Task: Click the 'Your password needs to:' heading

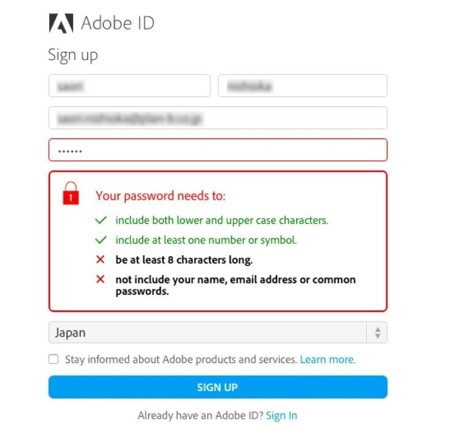Action: tap(161, 196)
